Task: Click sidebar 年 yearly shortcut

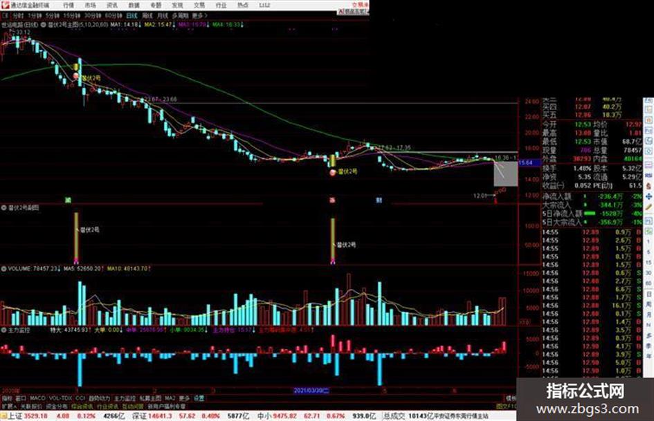Action: [x=648, y=357]
